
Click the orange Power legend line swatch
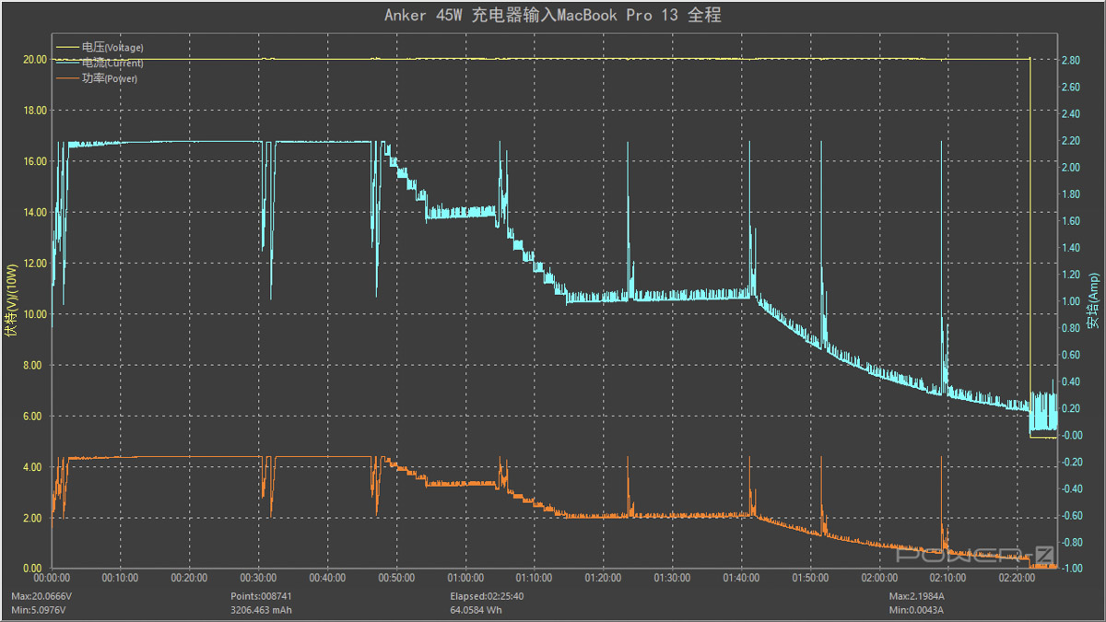point(67,79)
